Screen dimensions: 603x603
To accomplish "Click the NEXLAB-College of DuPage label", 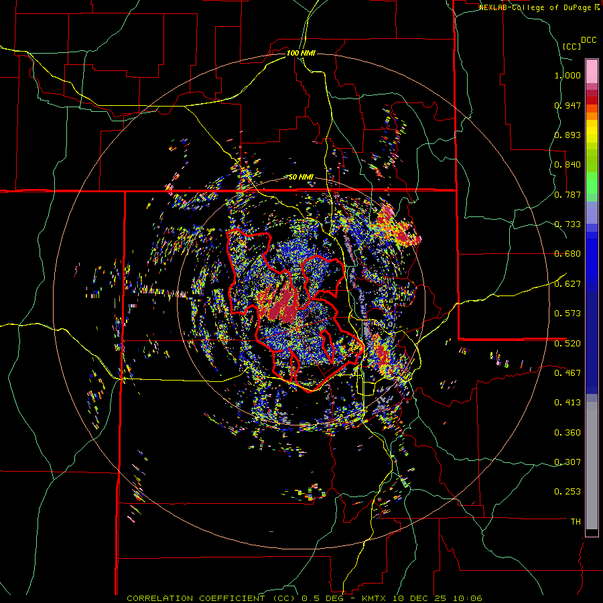I will (536, 7).
